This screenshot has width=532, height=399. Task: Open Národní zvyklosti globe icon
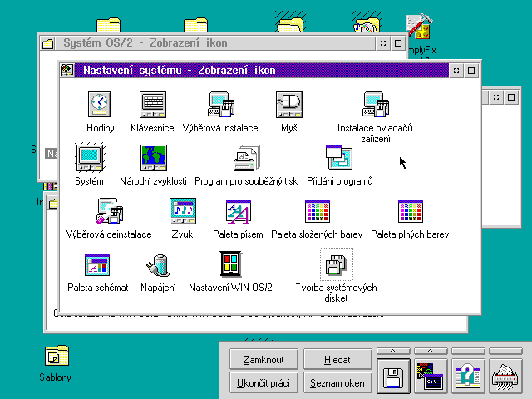click(154, 157)
